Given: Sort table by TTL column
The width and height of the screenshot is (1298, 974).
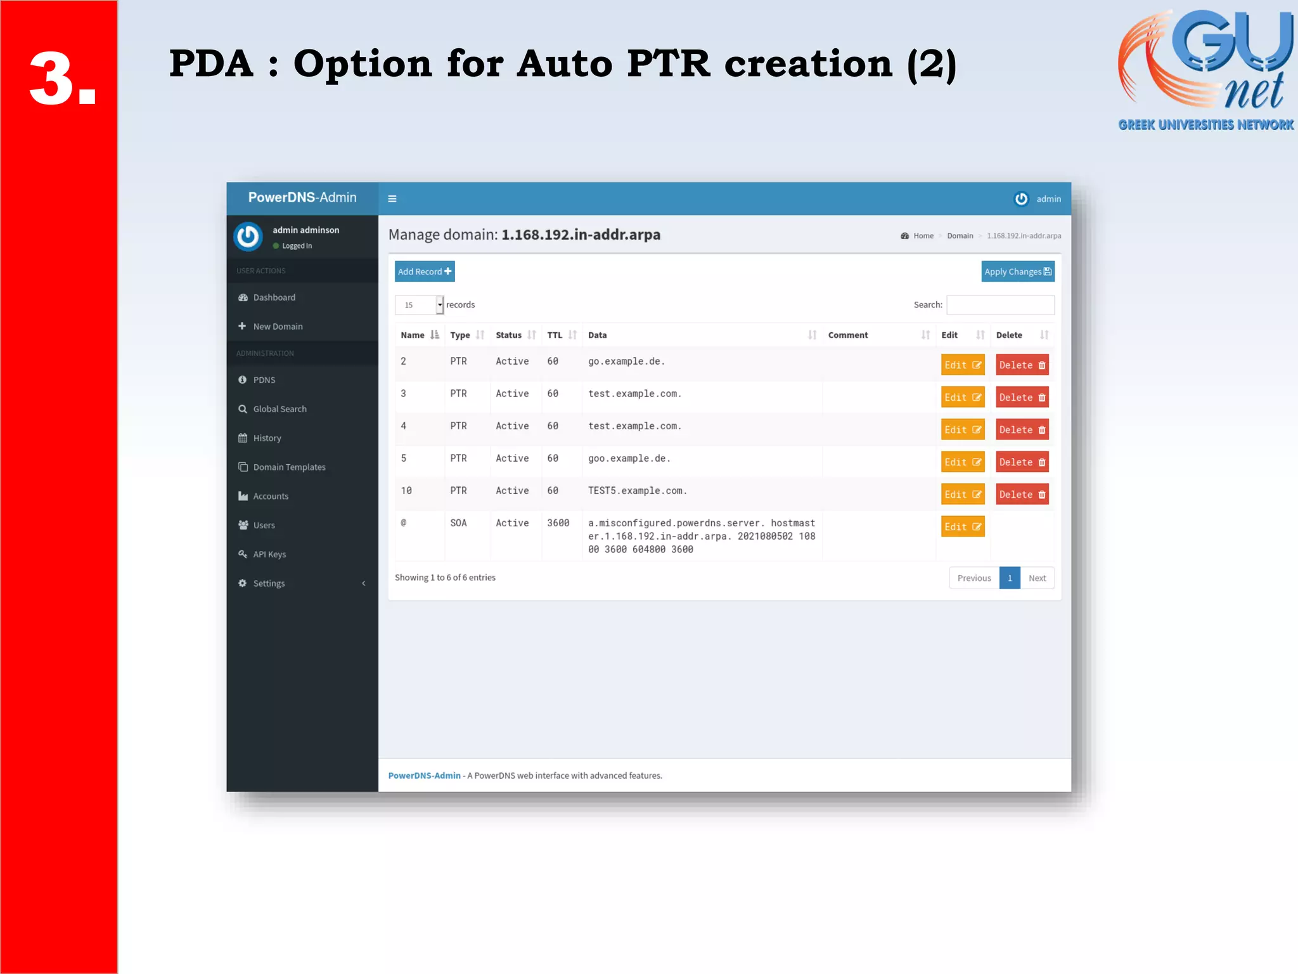Looking at the screenshot, I should [x=562, y=335].
